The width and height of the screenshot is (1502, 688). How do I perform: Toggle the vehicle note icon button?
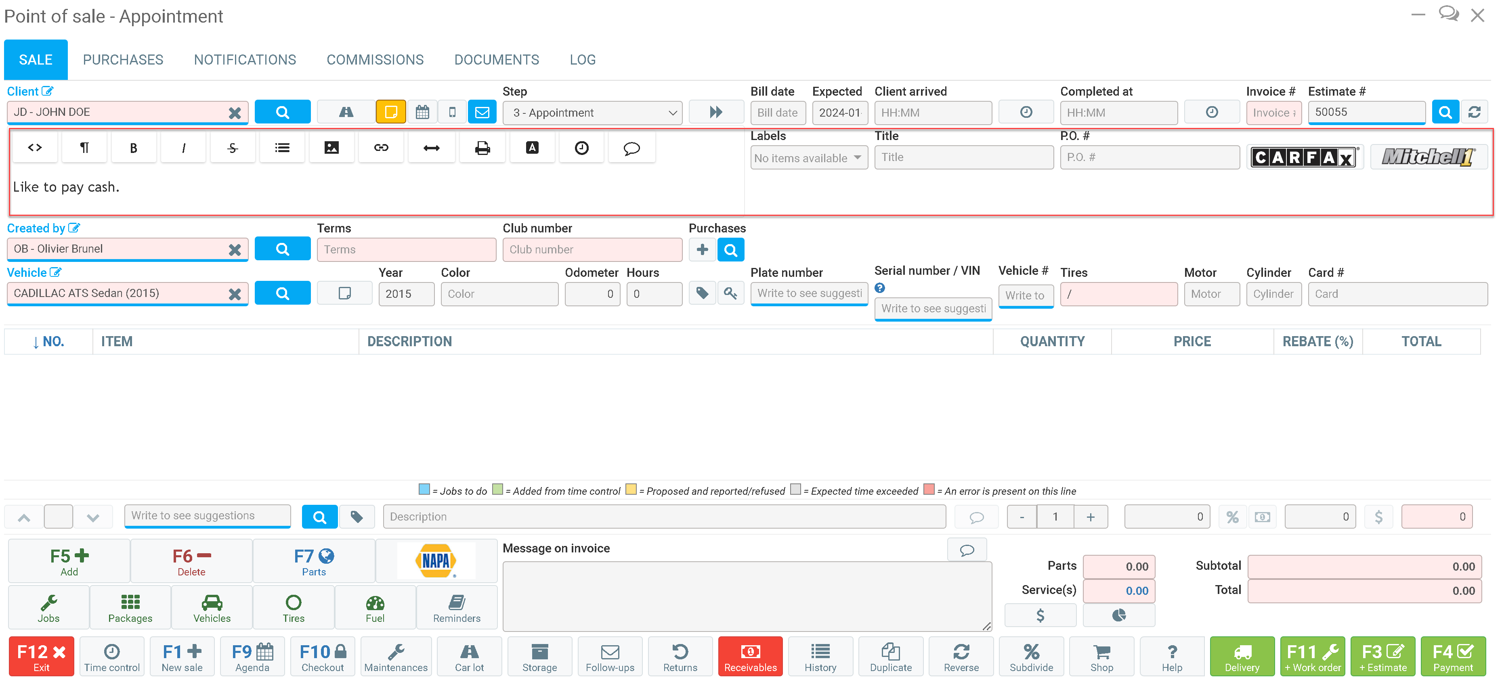click(x=344, y=293)
